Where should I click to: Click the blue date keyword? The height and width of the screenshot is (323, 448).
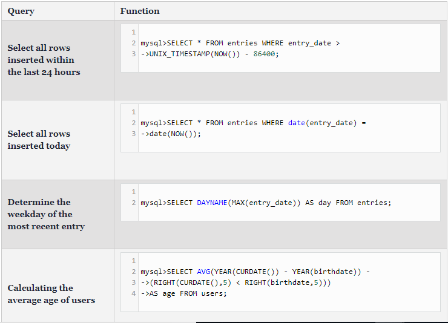(x=297, y=123)
